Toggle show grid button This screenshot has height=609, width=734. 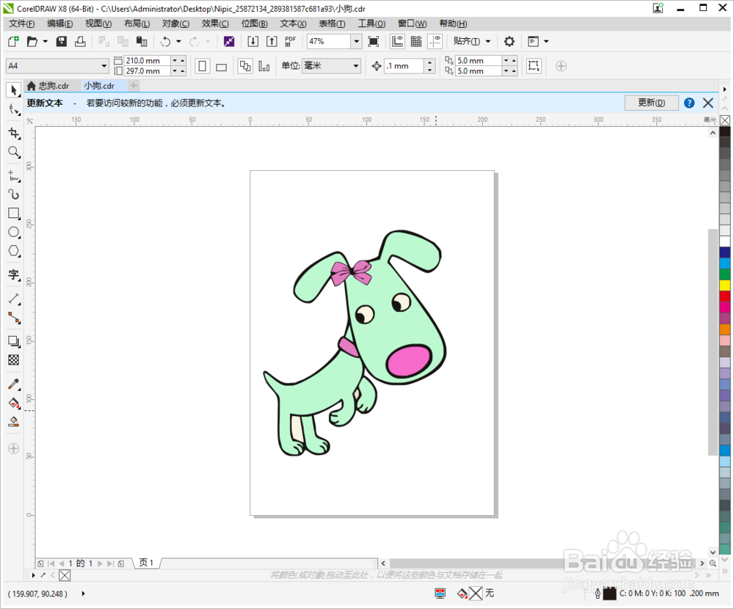click(416, 42)
